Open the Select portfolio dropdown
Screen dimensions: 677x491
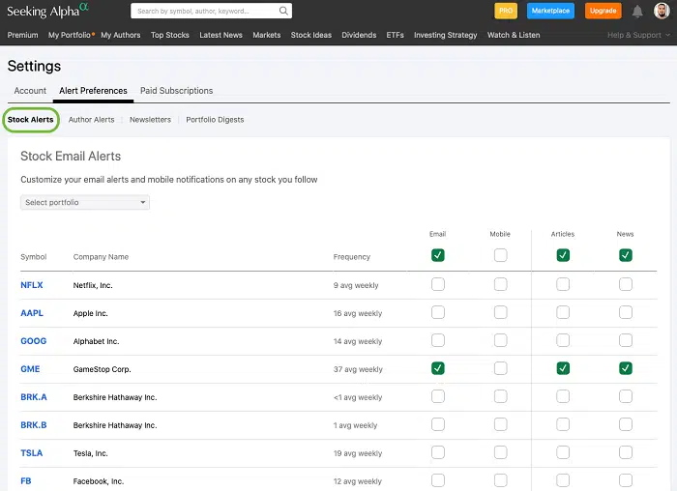[85, 202]
